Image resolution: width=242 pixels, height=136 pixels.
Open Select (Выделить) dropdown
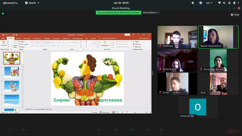tap(138, 47)
